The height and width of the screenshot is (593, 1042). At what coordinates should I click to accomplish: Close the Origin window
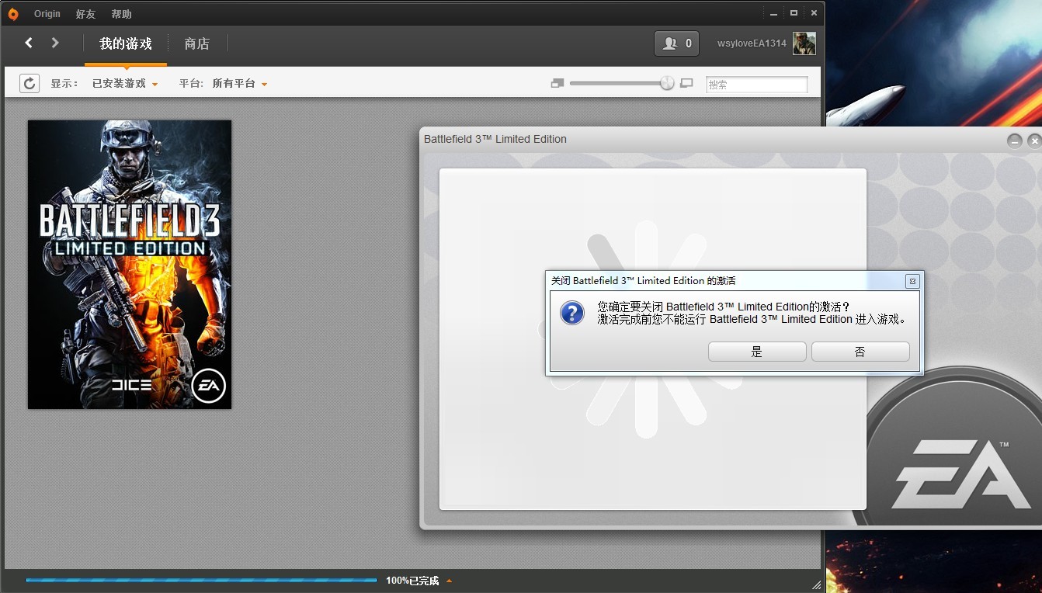814,13
